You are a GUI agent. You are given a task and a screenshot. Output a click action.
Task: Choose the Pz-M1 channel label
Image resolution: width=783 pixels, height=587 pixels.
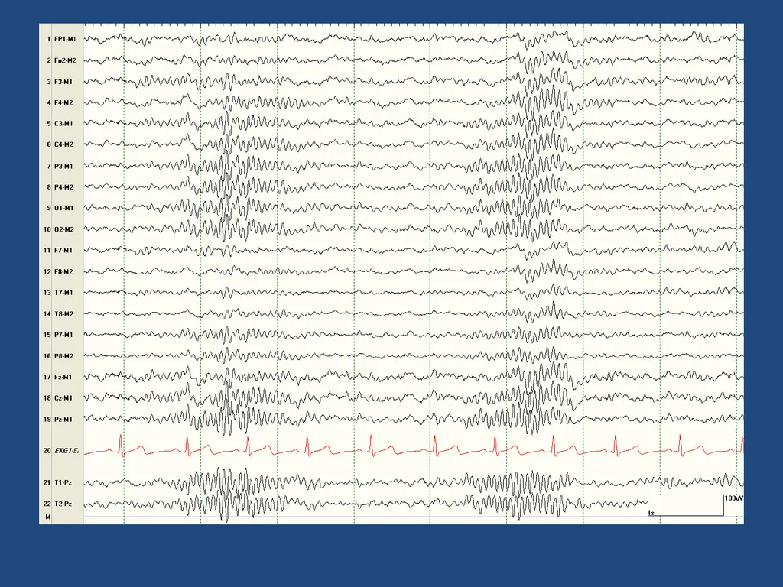coord(63,420)
